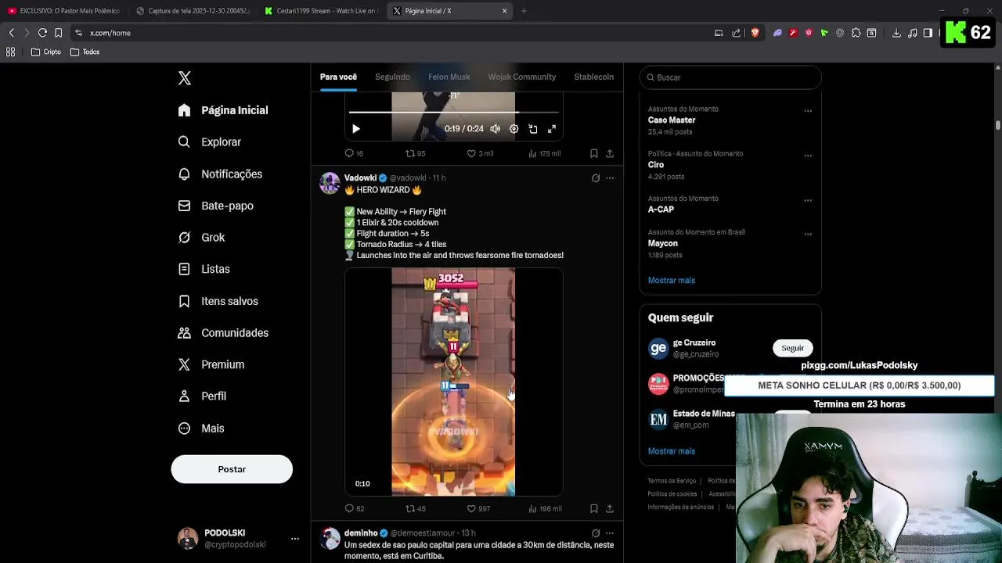
Task: Open Termos de Serviço footer link
Action: tap(672, 481)
